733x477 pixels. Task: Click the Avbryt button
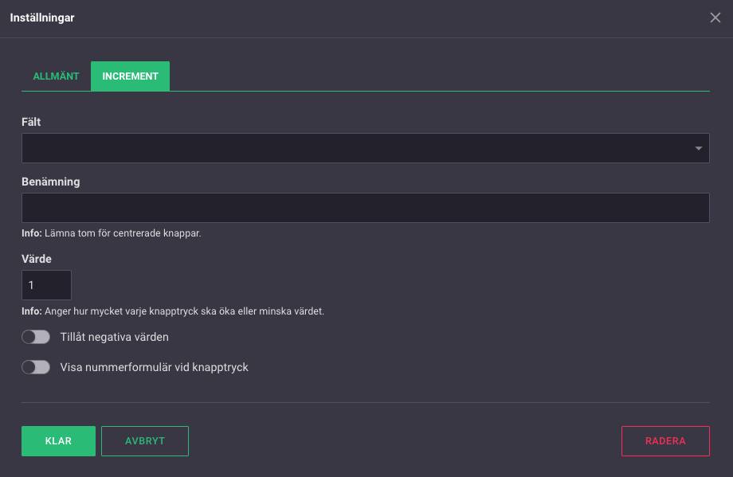point(144,441)
